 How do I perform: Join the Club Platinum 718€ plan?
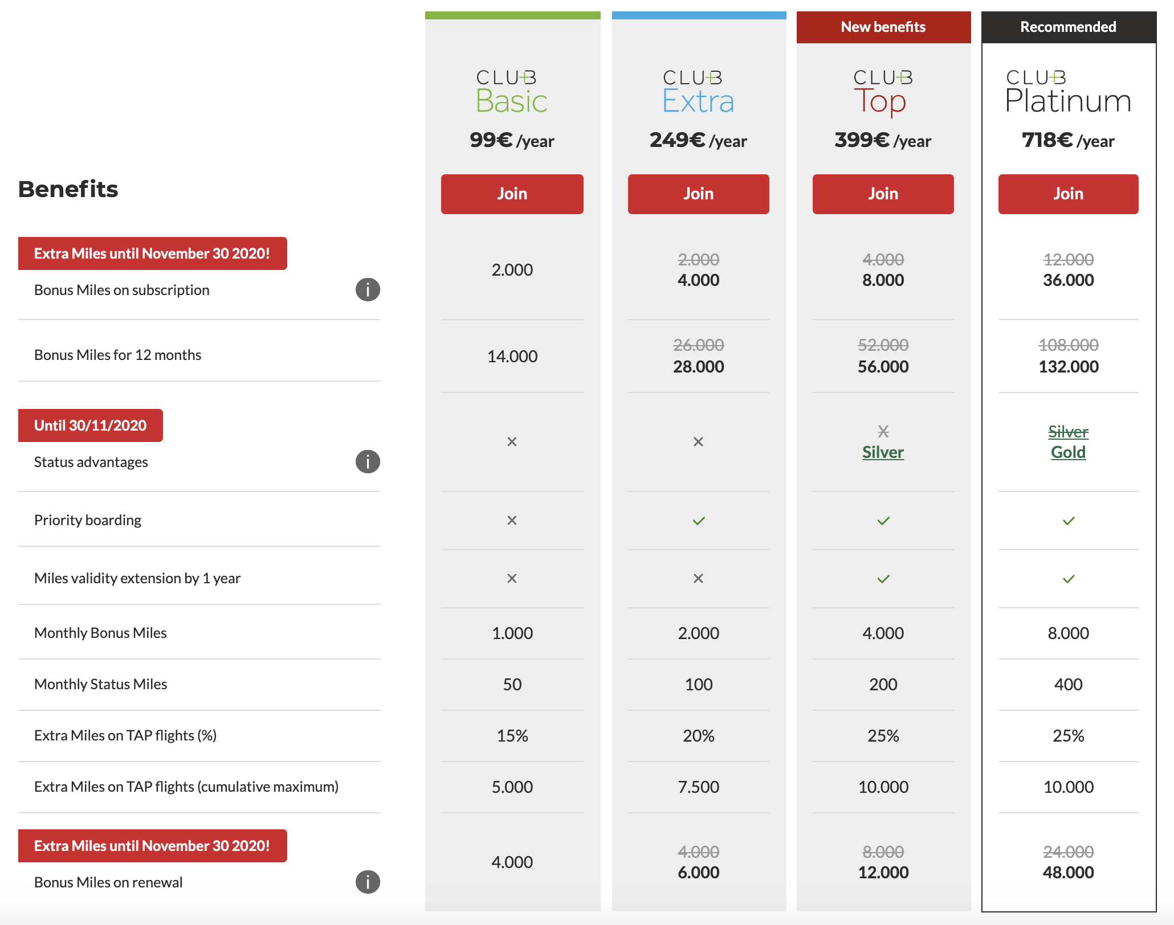pyautogui.click(x=1068, y=194)
